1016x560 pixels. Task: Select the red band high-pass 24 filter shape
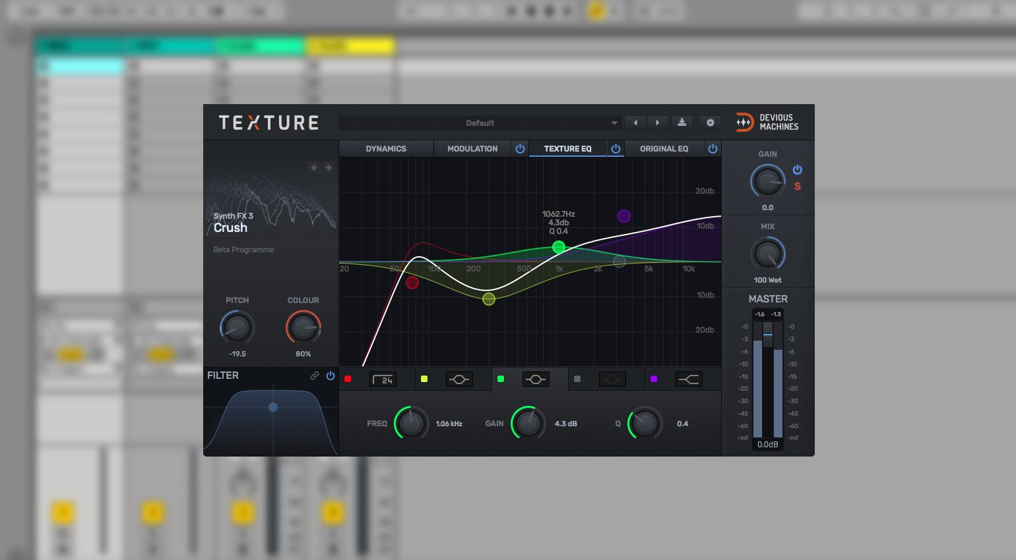click(x=383, y=379)
